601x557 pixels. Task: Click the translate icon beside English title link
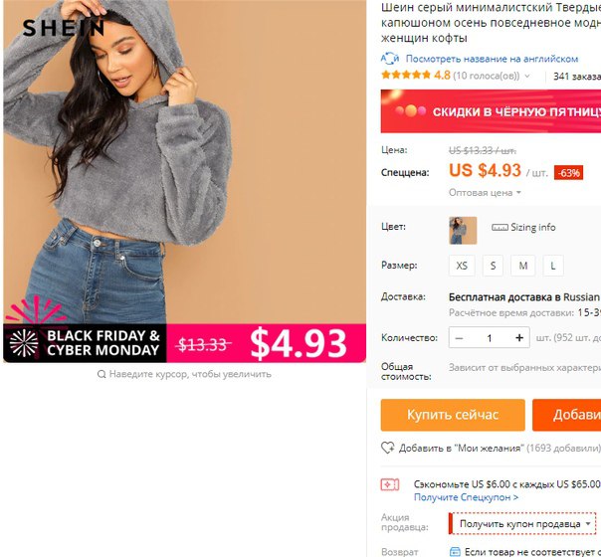(x=390, y=59)
